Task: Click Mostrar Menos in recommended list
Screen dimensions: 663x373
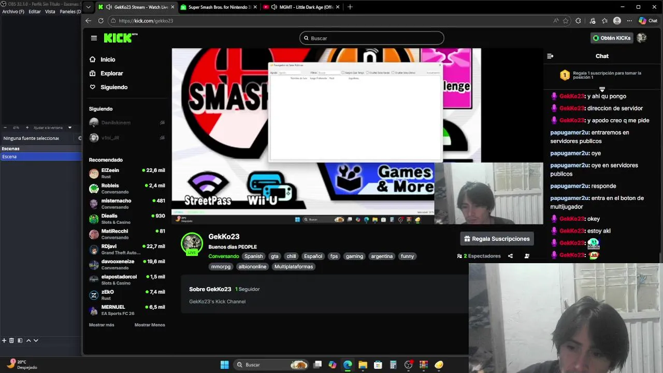Action: (150, 325)
